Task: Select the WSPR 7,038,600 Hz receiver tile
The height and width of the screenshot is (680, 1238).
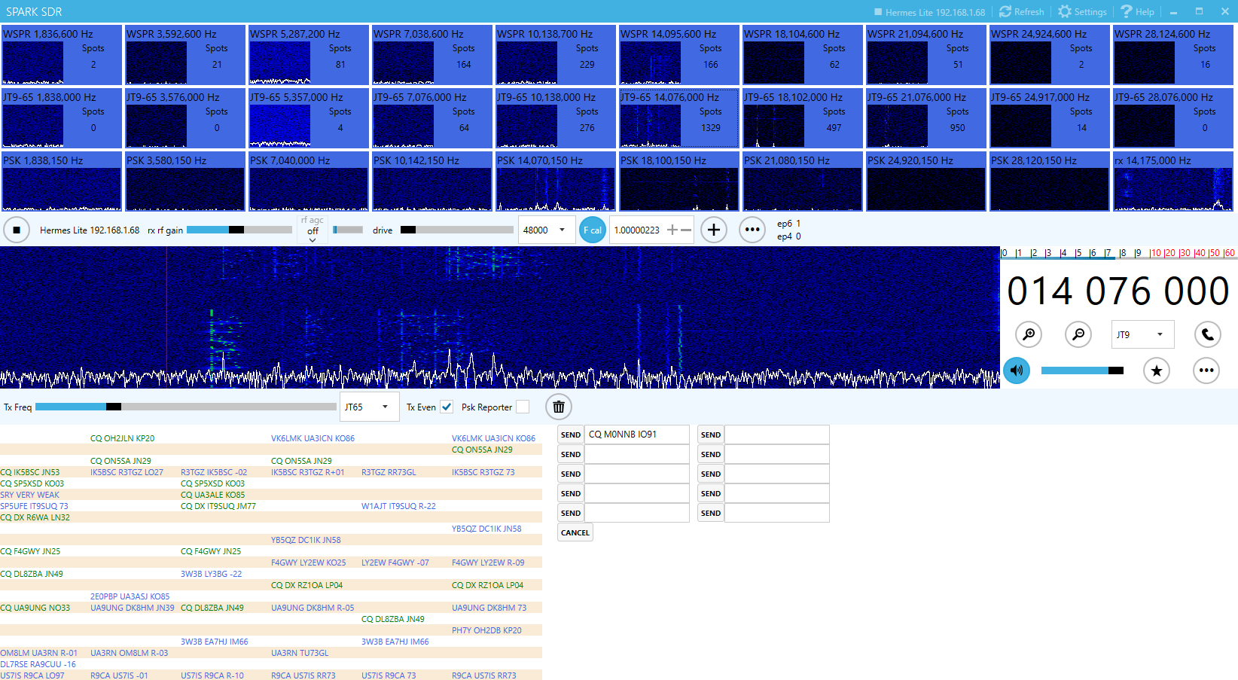Action: click(x=432, y=55)
